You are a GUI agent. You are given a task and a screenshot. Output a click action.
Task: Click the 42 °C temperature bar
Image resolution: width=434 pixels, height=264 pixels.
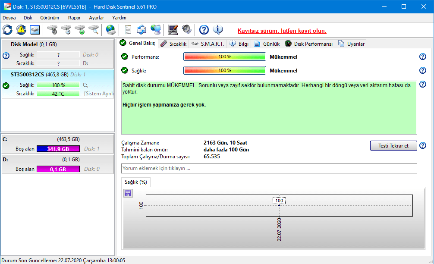click(x=58, y=94)
